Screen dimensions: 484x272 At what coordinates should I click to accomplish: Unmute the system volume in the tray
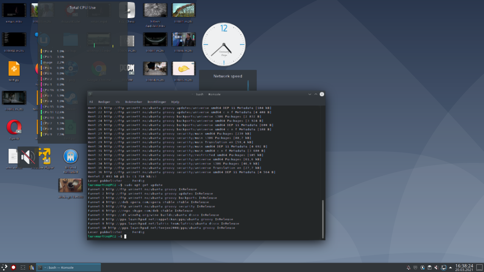[x=436, y=267]
